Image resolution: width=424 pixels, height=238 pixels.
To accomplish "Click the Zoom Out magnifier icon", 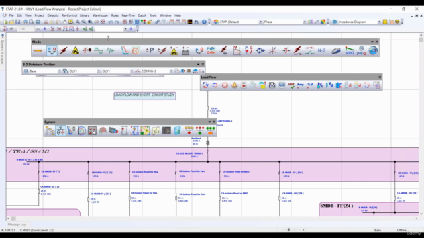I will [84, 22].
